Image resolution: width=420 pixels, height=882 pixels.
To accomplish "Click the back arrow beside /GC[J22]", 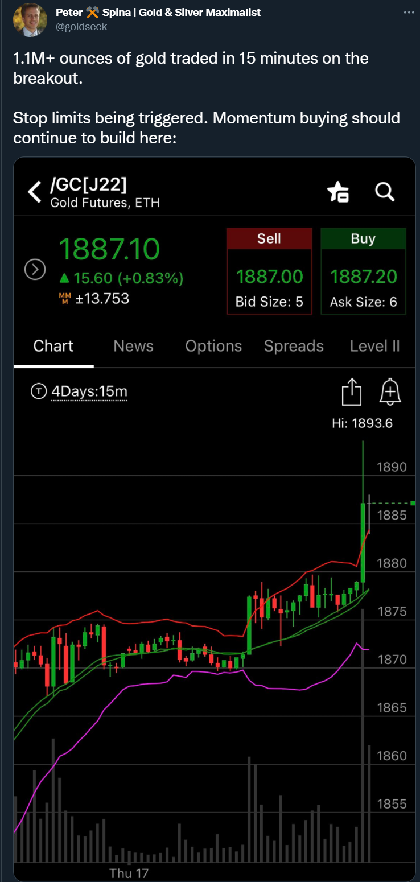I will 35,192.
